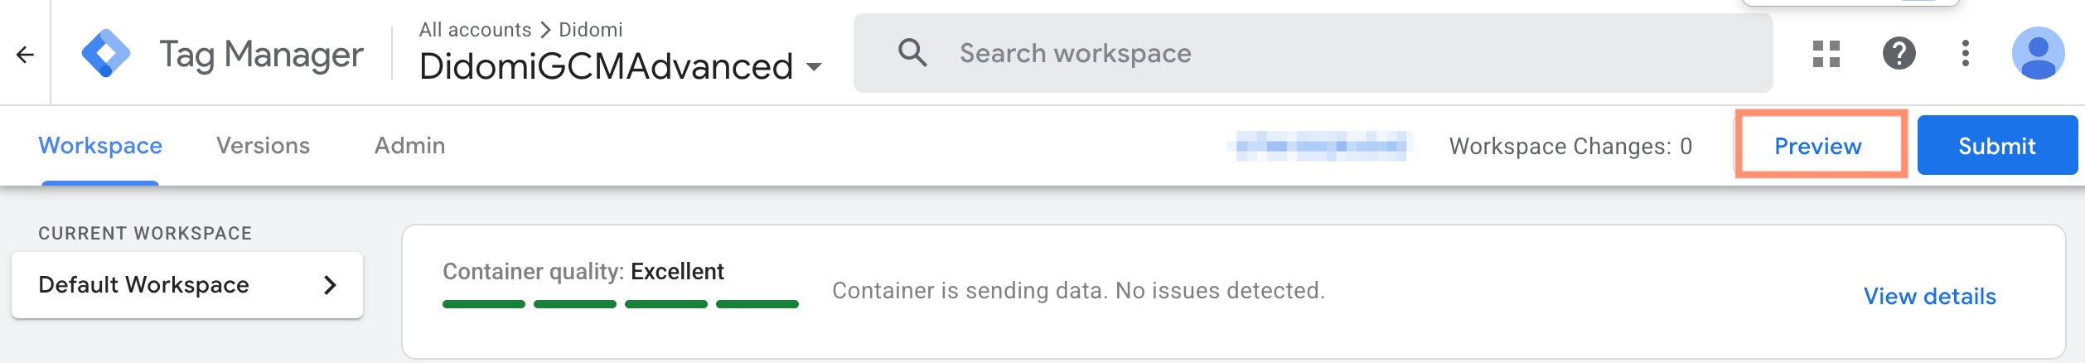Click the Didomi account breadcrumb
Image resolution: width=2085 pixels, height=363 pixels.
click(x=590, y=30)
